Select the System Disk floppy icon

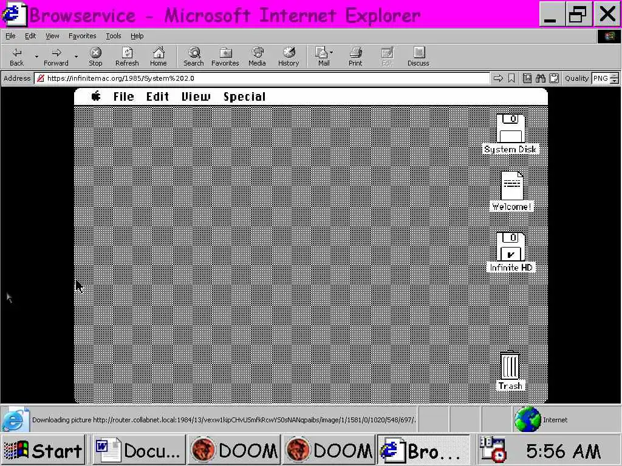point(510,129)
